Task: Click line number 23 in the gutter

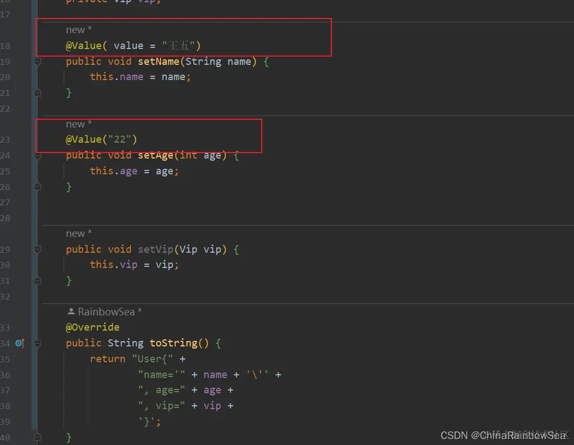Action: 5,139
